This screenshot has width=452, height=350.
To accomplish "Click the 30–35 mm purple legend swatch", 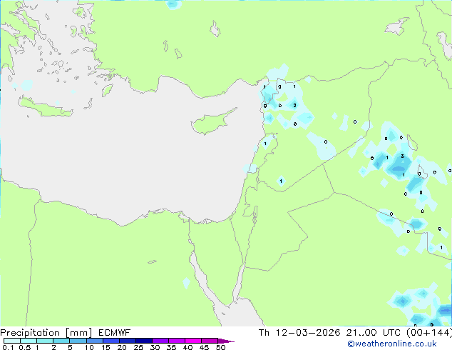I will pyautogui.click(x=160, y=341).
